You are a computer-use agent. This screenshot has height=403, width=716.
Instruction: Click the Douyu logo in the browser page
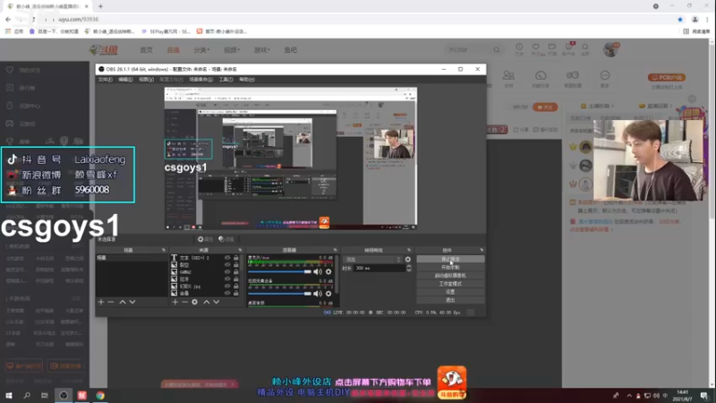(x=104, y=50)
